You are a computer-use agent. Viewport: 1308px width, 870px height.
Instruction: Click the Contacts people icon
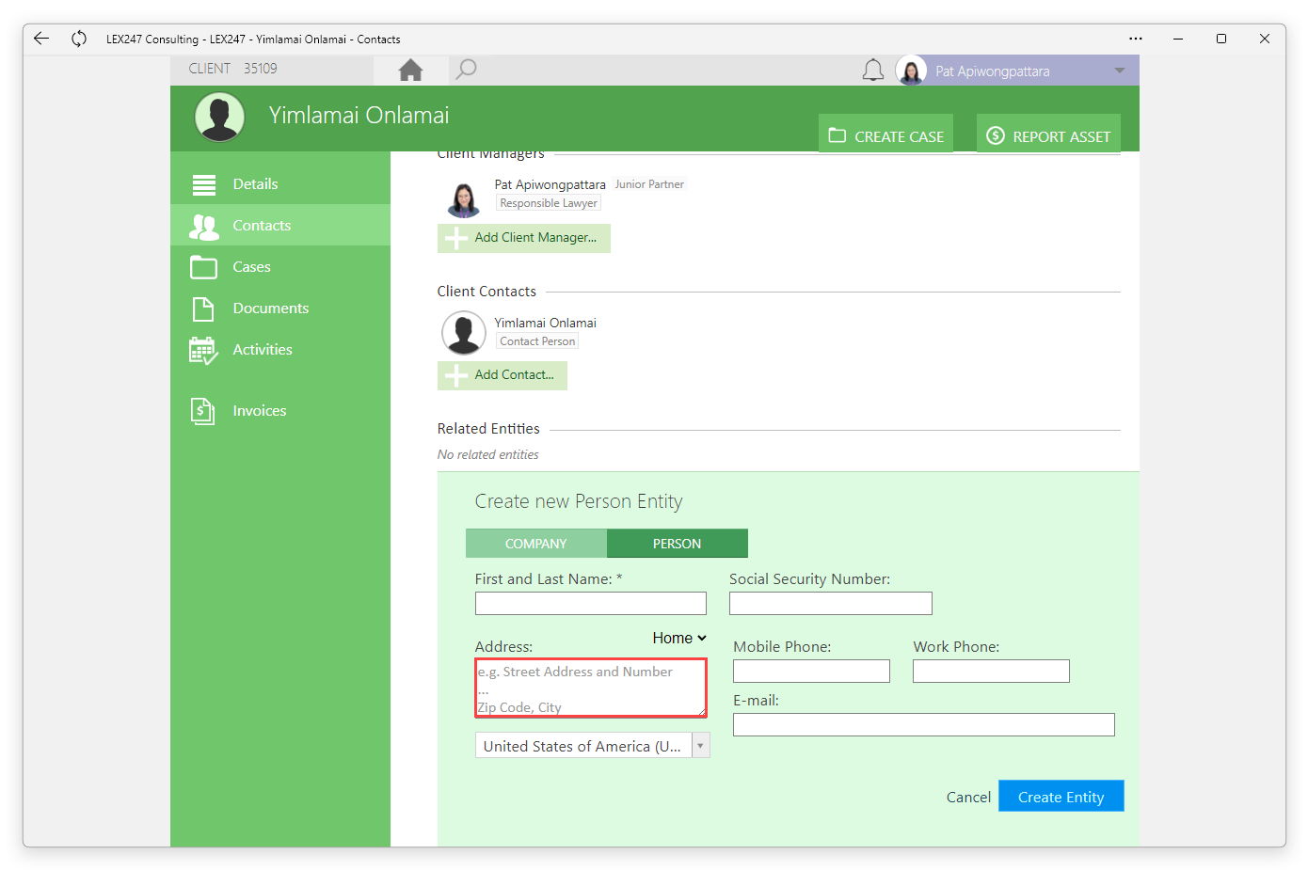click(x=204, y=226)
